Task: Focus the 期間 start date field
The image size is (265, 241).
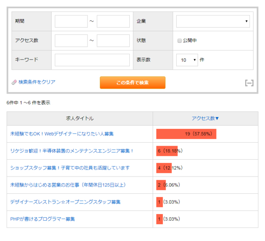Action: tap(71, 21)
